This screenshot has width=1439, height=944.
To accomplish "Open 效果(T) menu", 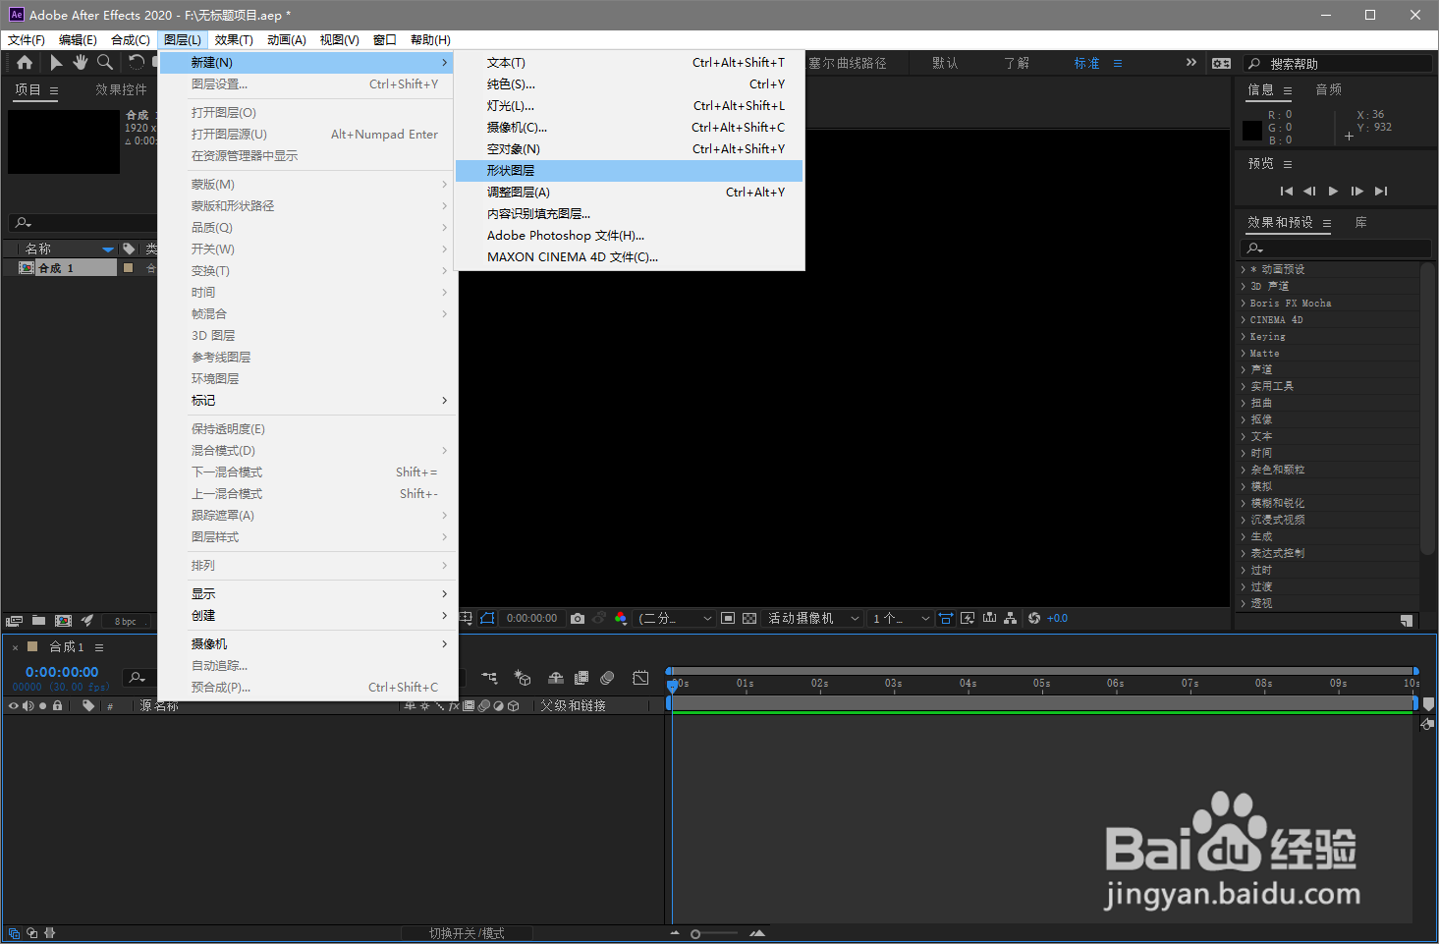I will pyautogui.click(x=234, y=40).
